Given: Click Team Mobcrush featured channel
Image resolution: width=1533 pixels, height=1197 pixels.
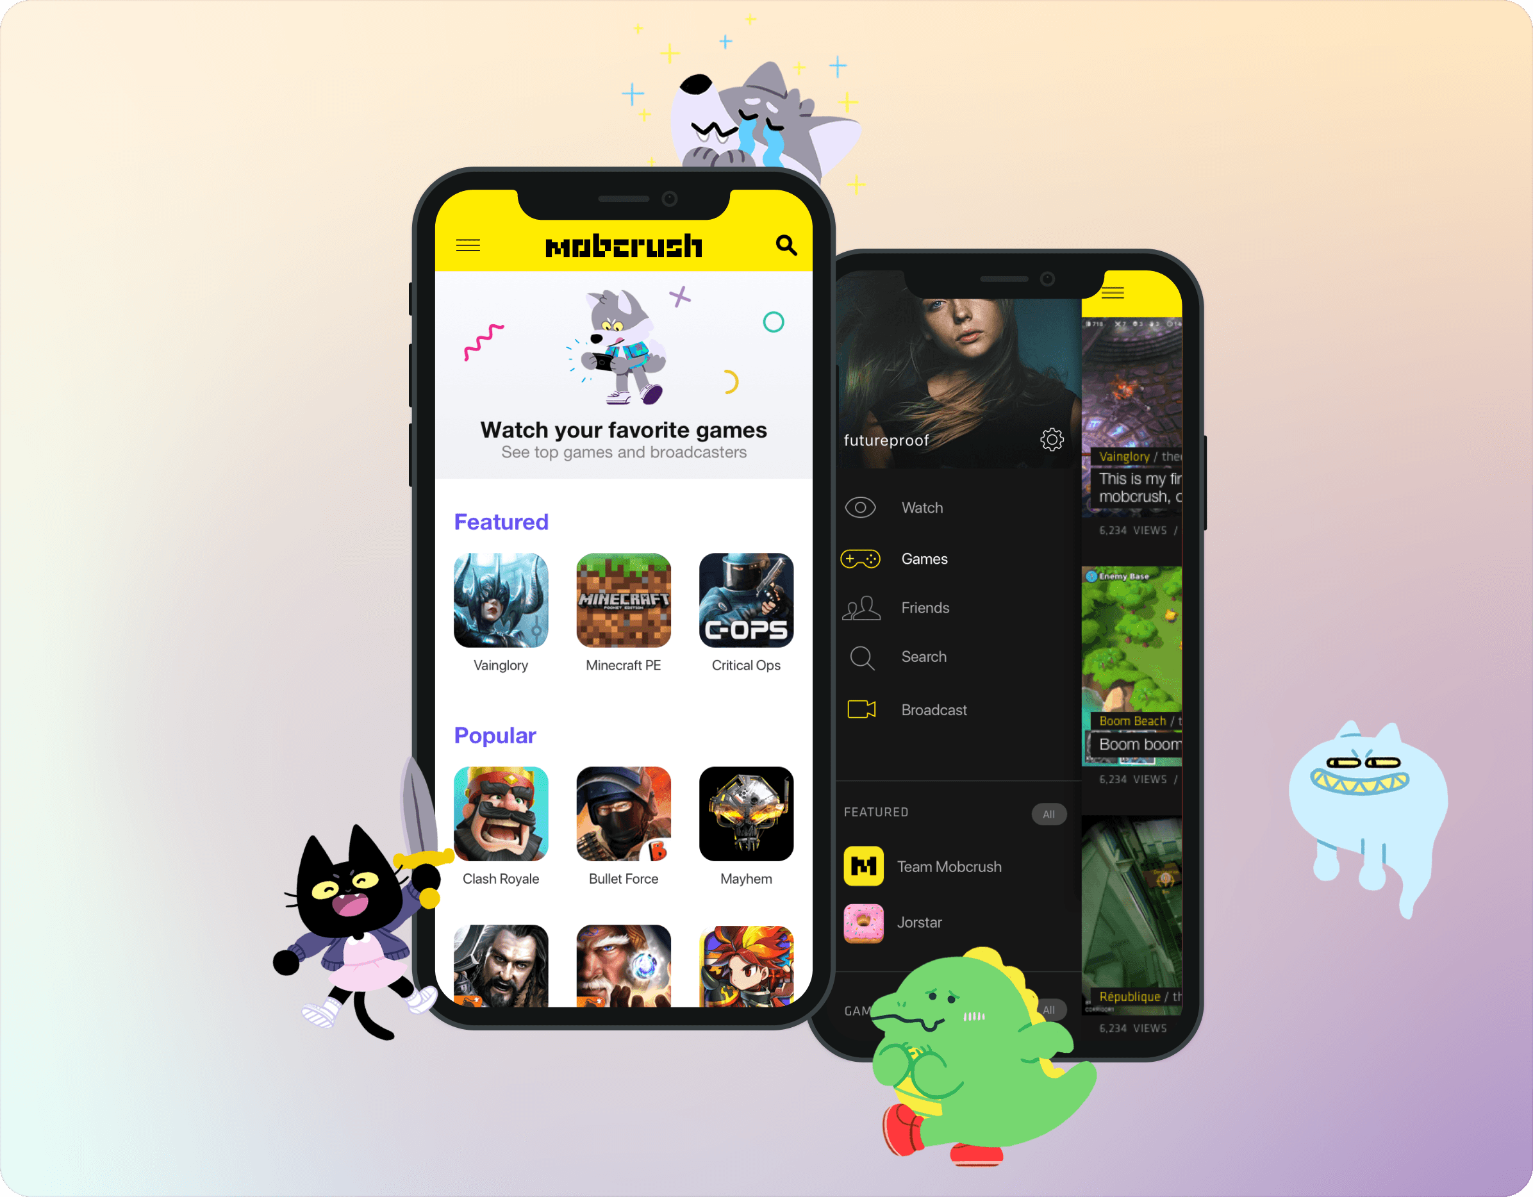Looking at the screenshot, I should coord(949,866).
